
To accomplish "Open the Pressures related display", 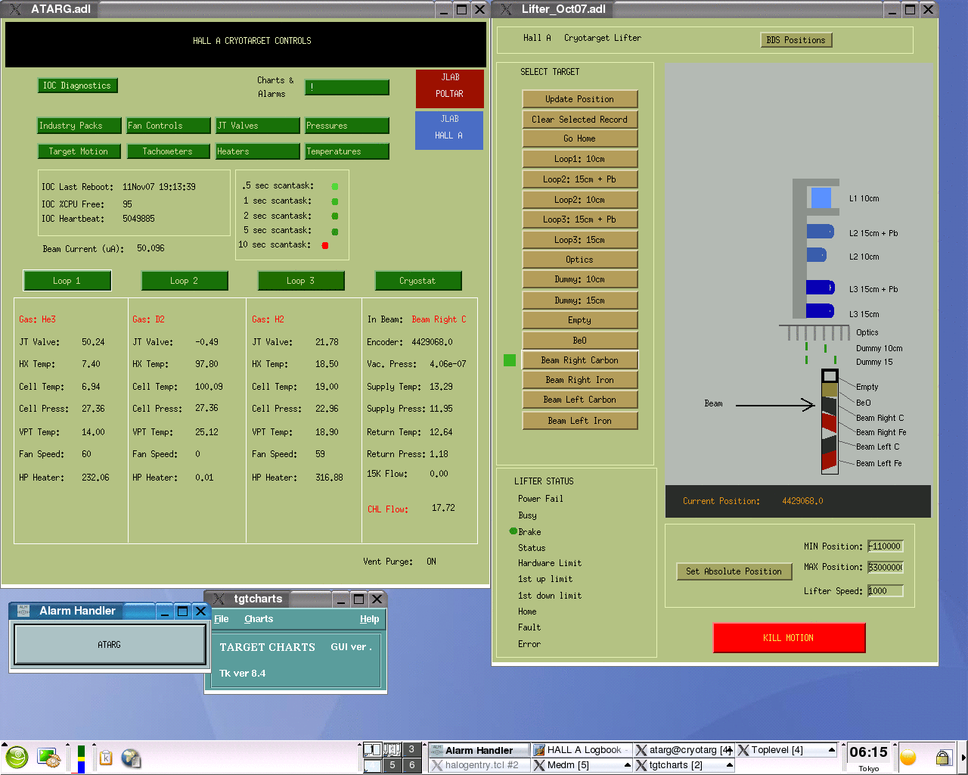I will pyautogui.click(x=347, y=126).
